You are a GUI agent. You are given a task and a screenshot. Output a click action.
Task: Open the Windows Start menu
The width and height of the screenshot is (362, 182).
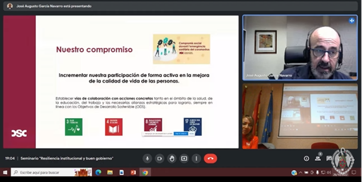click(5, 173)
